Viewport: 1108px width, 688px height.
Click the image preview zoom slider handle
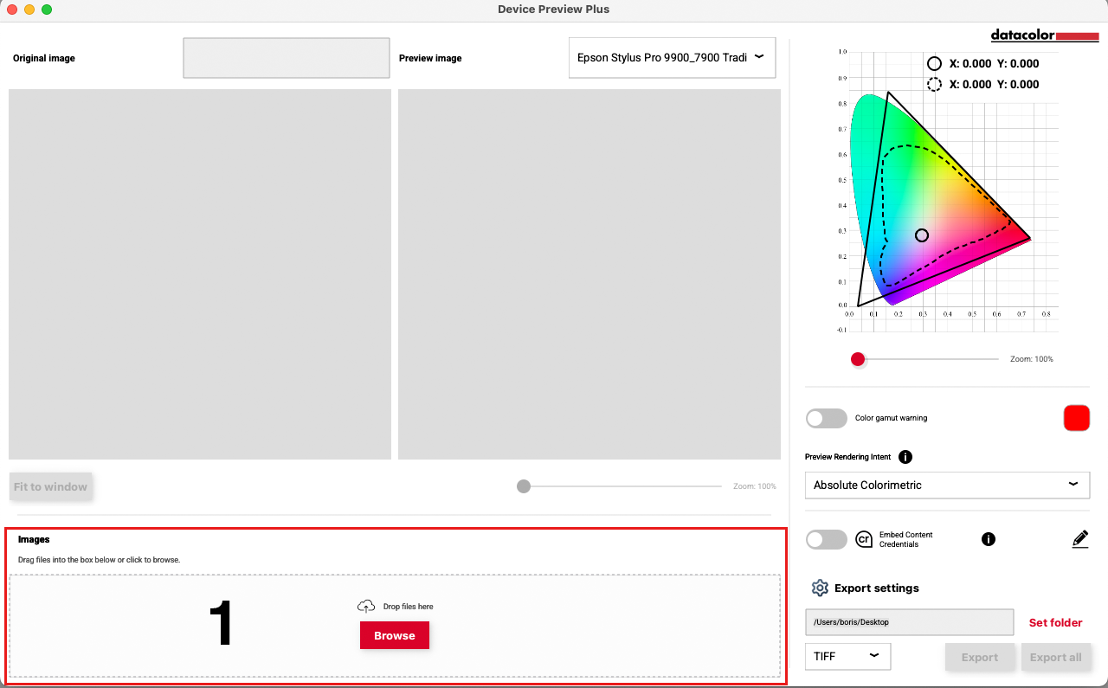[x=524, y=486]
